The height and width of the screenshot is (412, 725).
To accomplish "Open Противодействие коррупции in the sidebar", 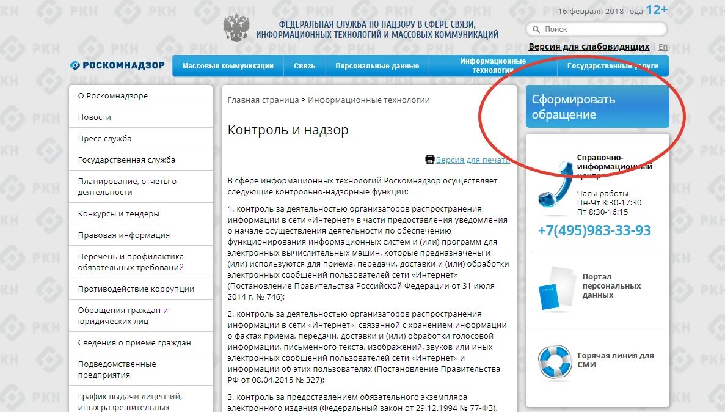I will (x=140, y=289).
